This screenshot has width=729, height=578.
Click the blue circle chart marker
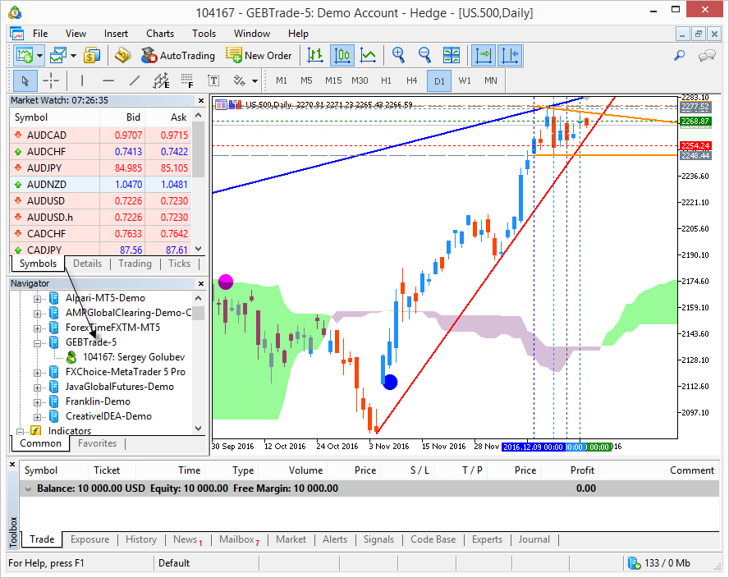coord(390,383)
